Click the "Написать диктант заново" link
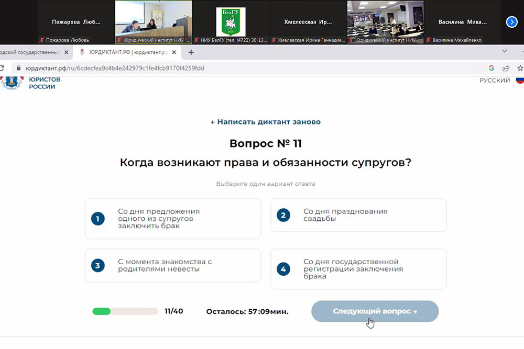 (x=266, y=122)
